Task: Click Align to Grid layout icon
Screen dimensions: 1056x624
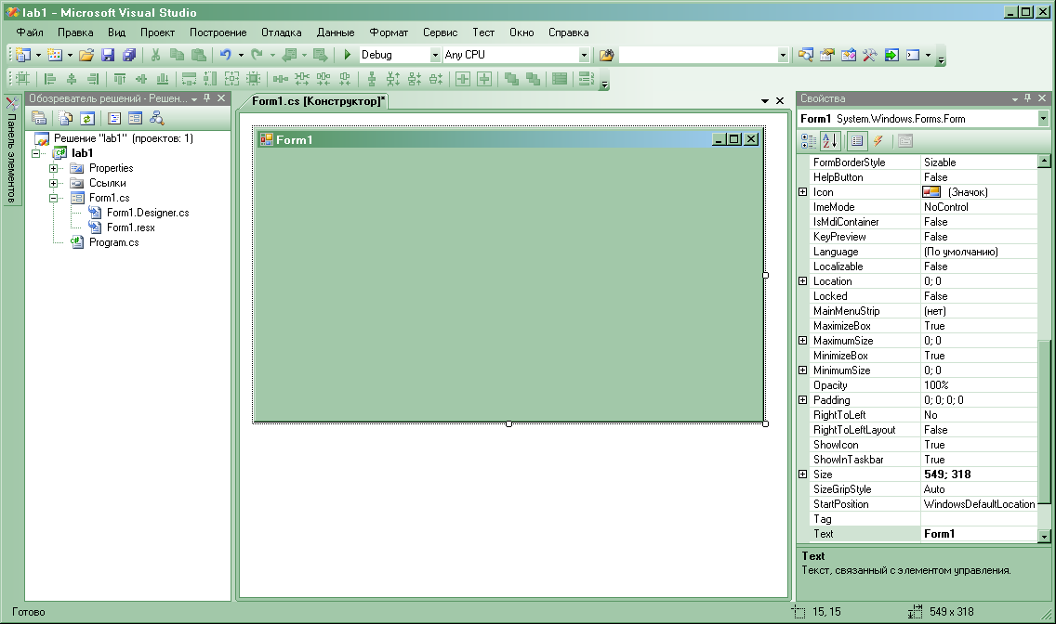Action: tap(22, 79)
